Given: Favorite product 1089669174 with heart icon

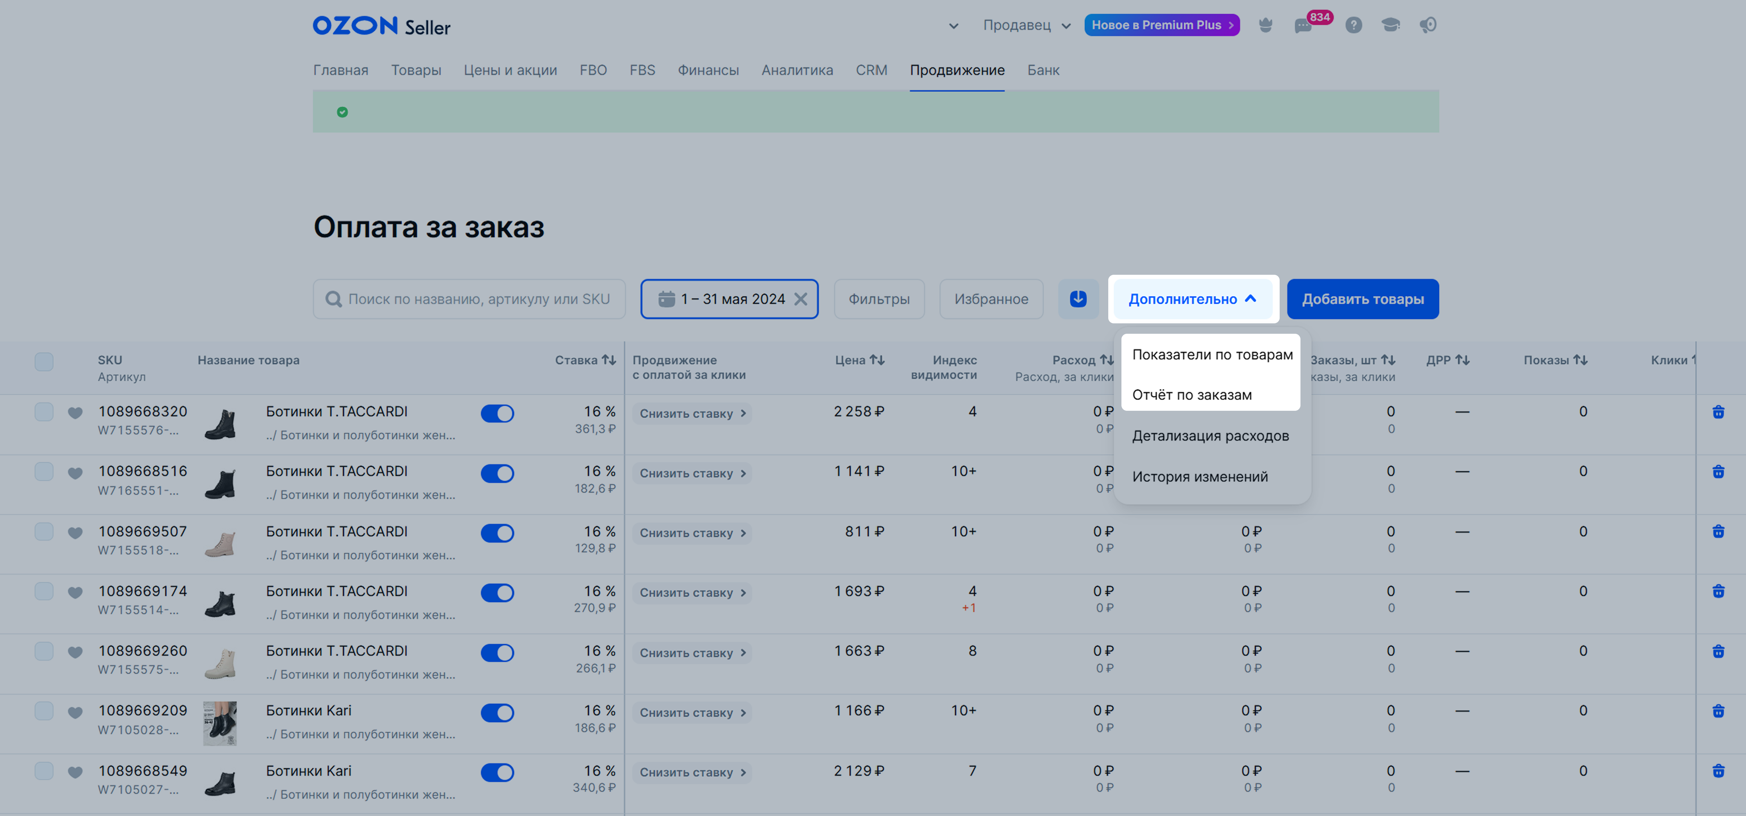Looking at the screenshot, I should [75, 592].
